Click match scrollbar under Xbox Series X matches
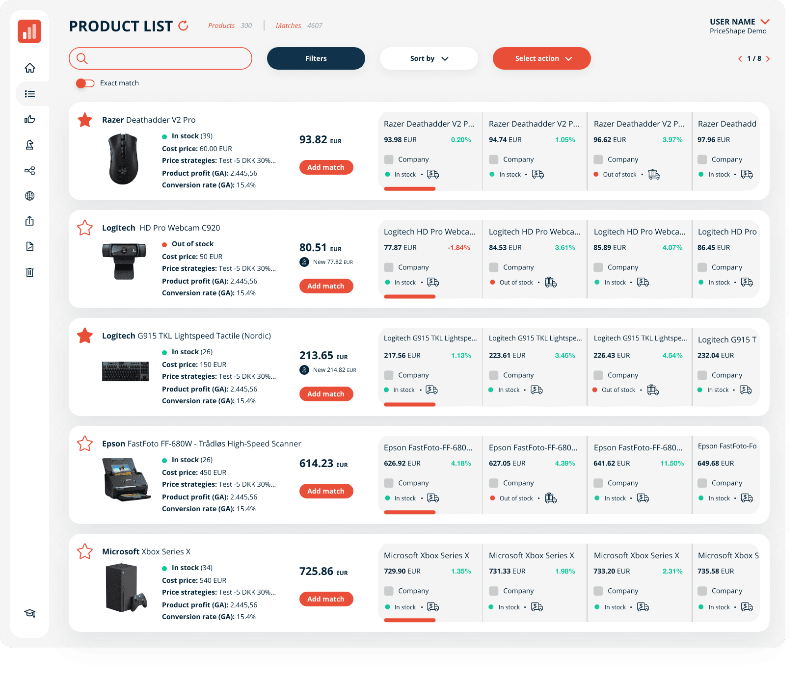Image resolution: width=805 pixels, height=679 pixels. click(x=410, y=621)
